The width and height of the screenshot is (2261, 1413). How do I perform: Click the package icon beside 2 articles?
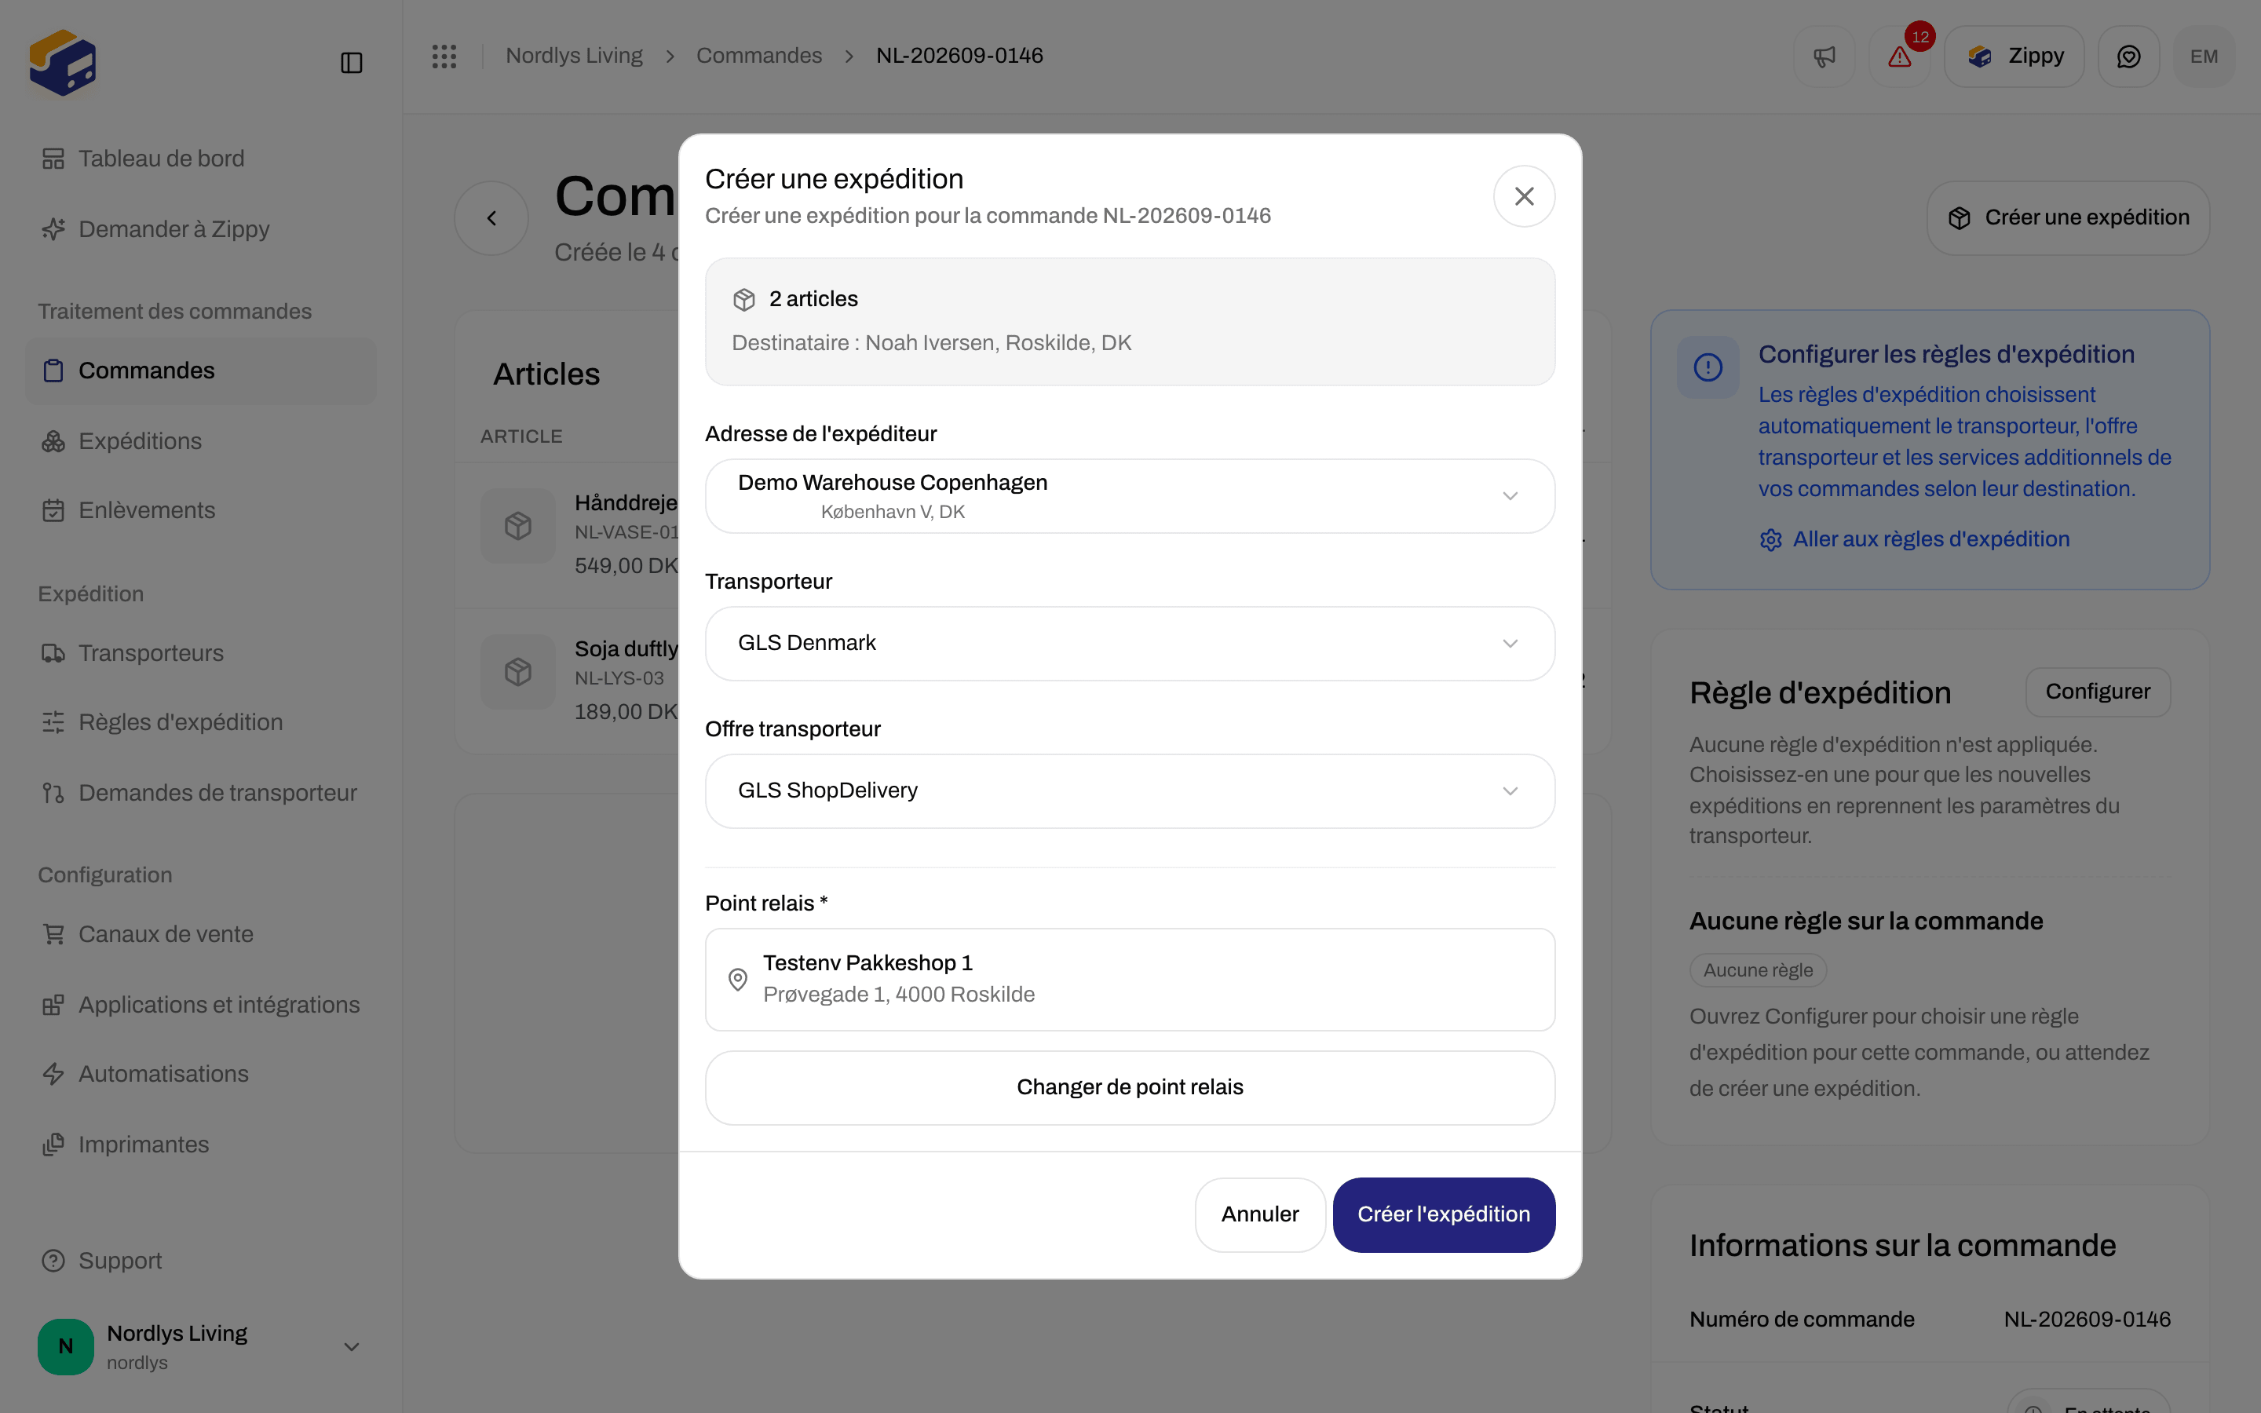(x=743, y=299)
